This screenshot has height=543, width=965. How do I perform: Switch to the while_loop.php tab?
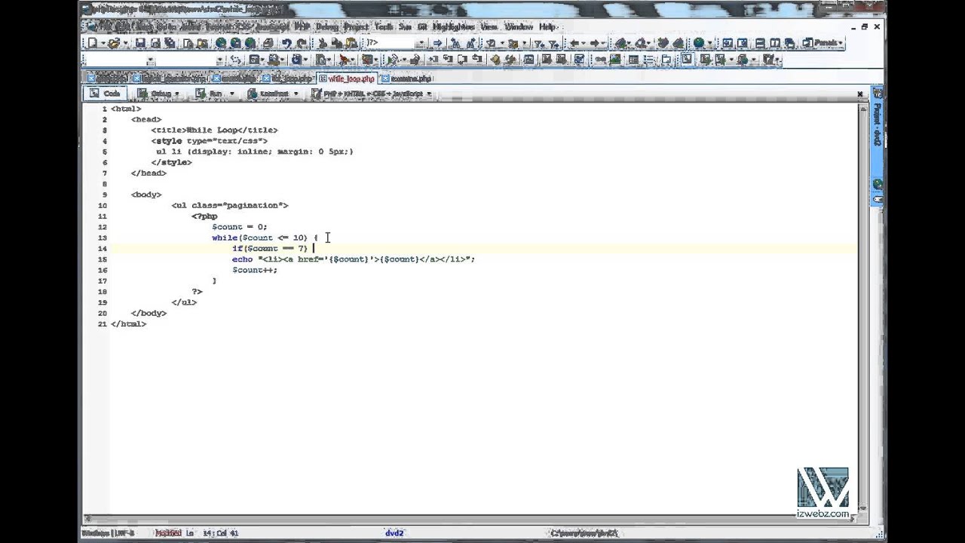[x=347, y=78]
